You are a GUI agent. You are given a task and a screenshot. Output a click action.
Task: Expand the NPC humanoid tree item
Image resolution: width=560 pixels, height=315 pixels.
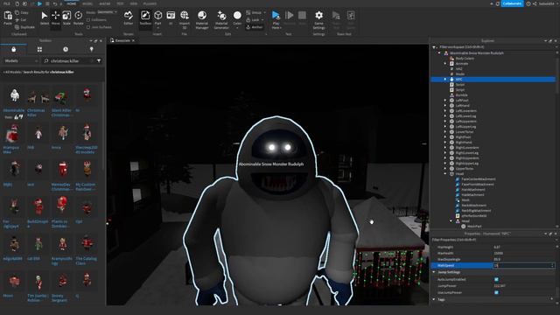(x=445, y=80)
